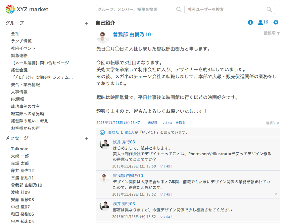Open the 競合・業界情報 group
The image size is (284, 223).
click(x=25, y=85)
